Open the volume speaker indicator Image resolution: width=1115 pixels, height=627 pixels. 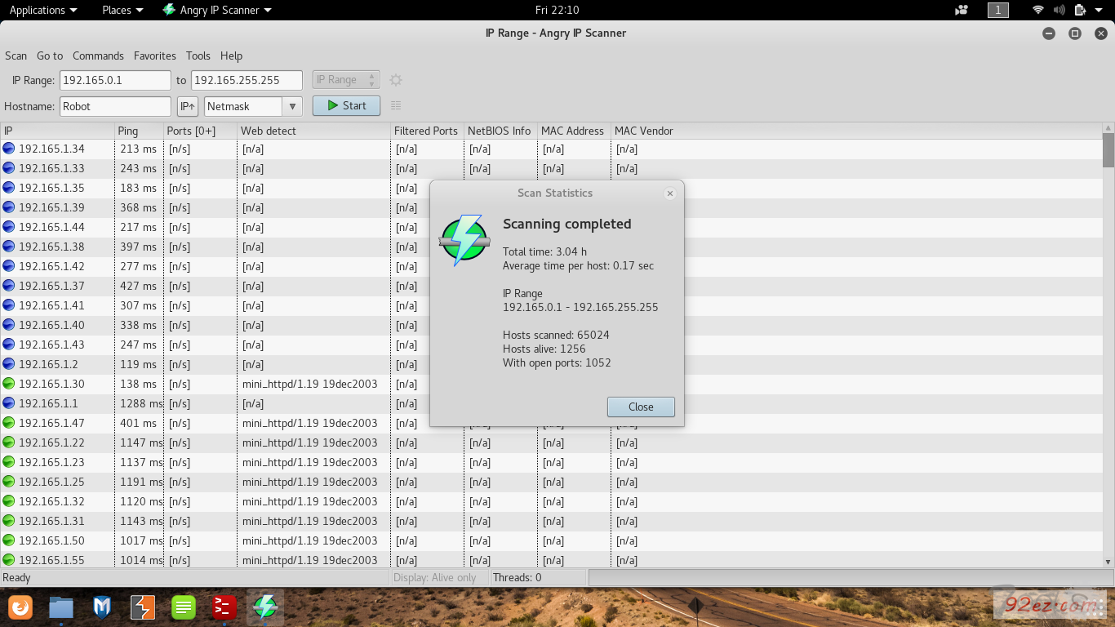tap(1059, 10)
